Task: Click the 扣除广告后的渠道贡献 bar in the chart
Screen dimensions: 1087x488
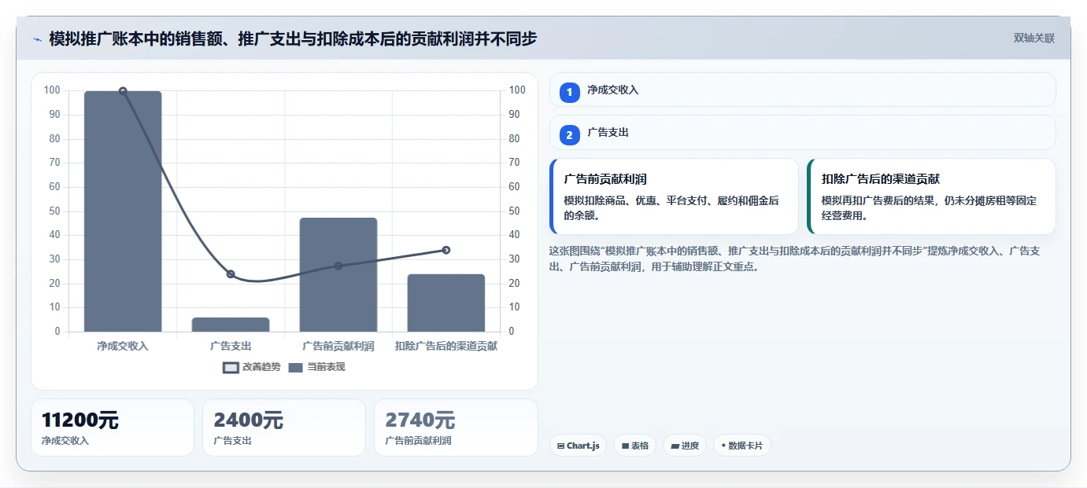Action: (446, 303)
